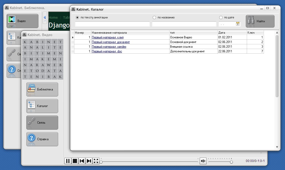Screen dimensions: 285x170
Task: Stop the video playback
Action: [75, 161]
